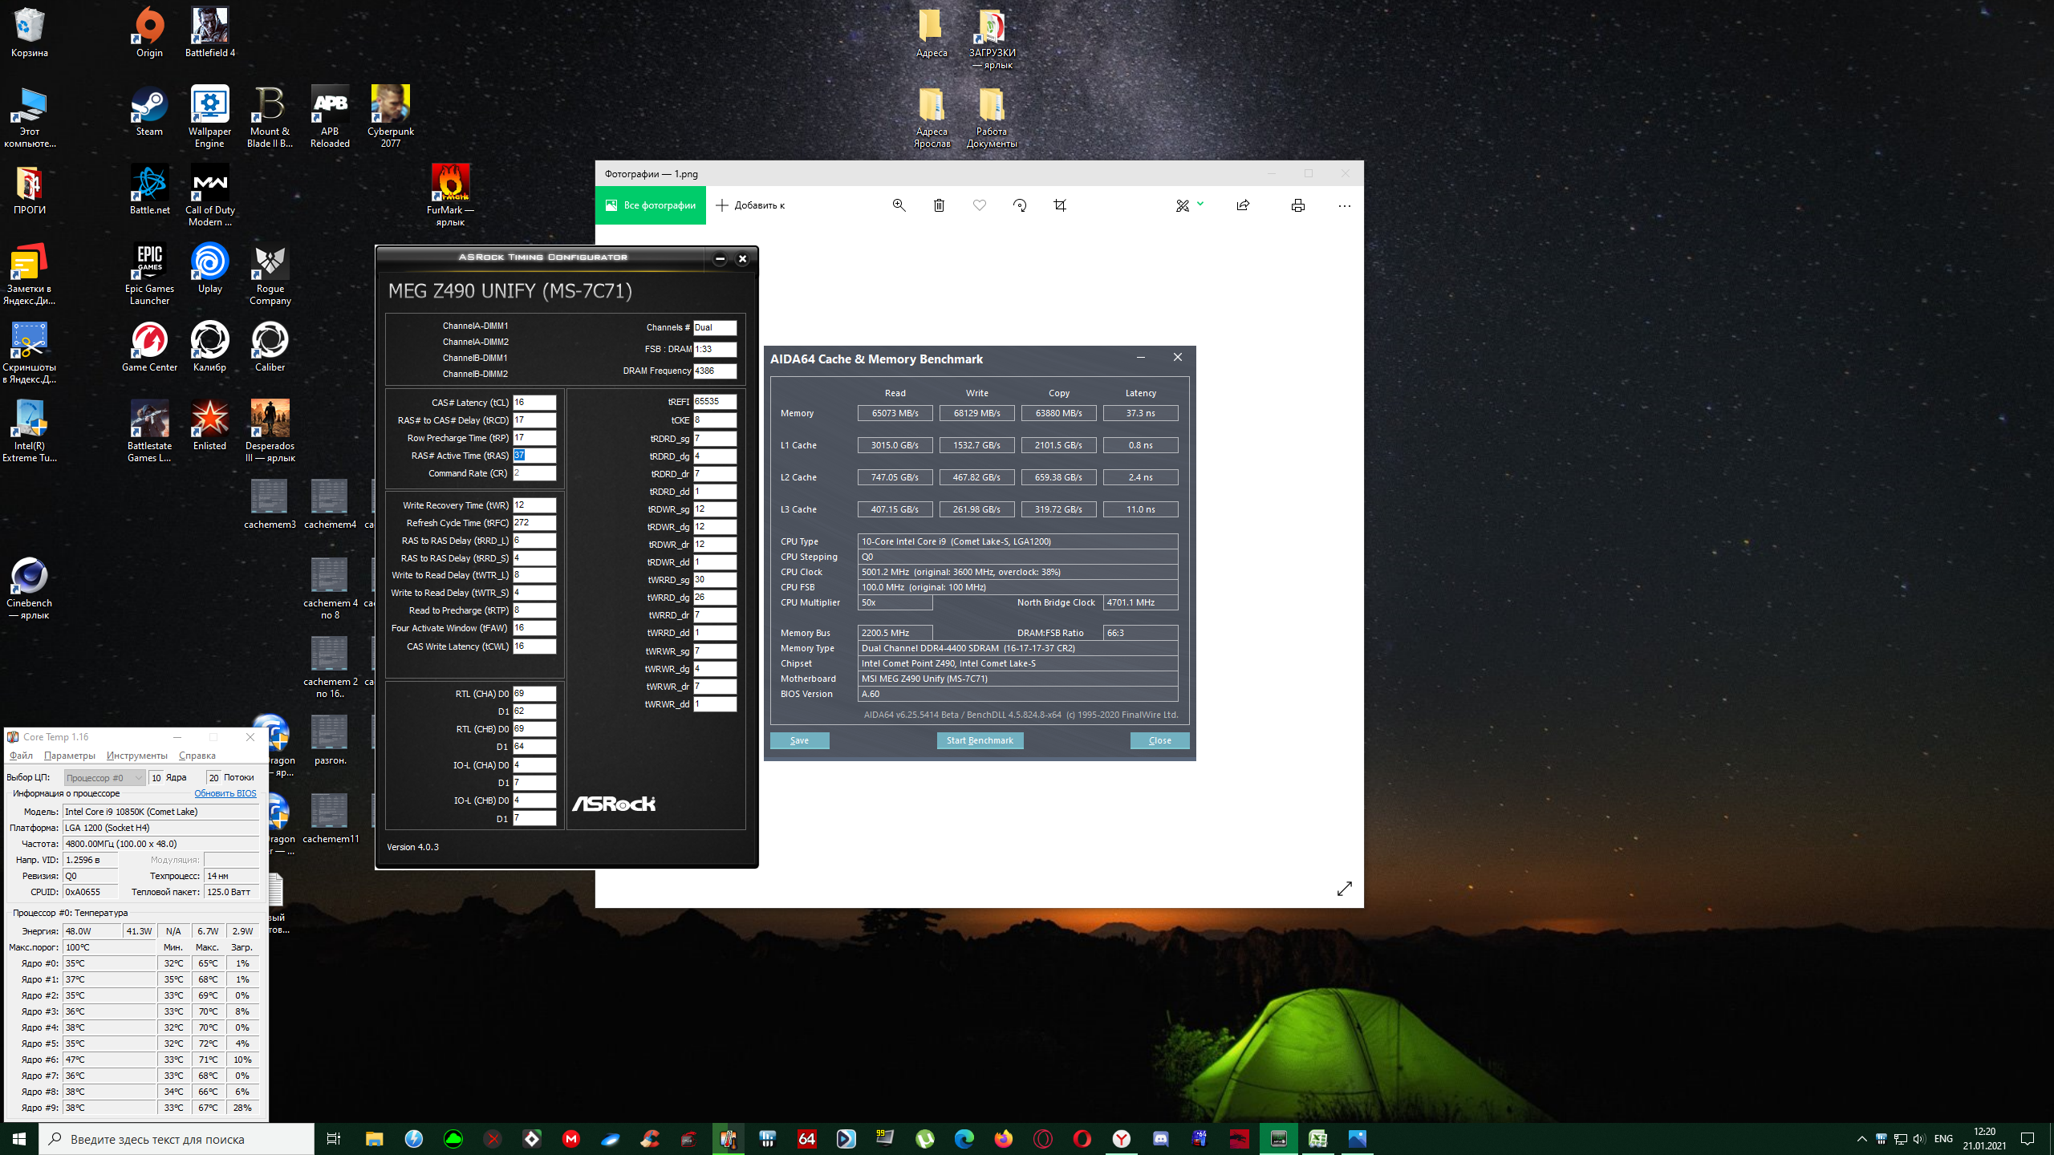Open the Параметры menu in Core Temp

click(x=69, y=756)
